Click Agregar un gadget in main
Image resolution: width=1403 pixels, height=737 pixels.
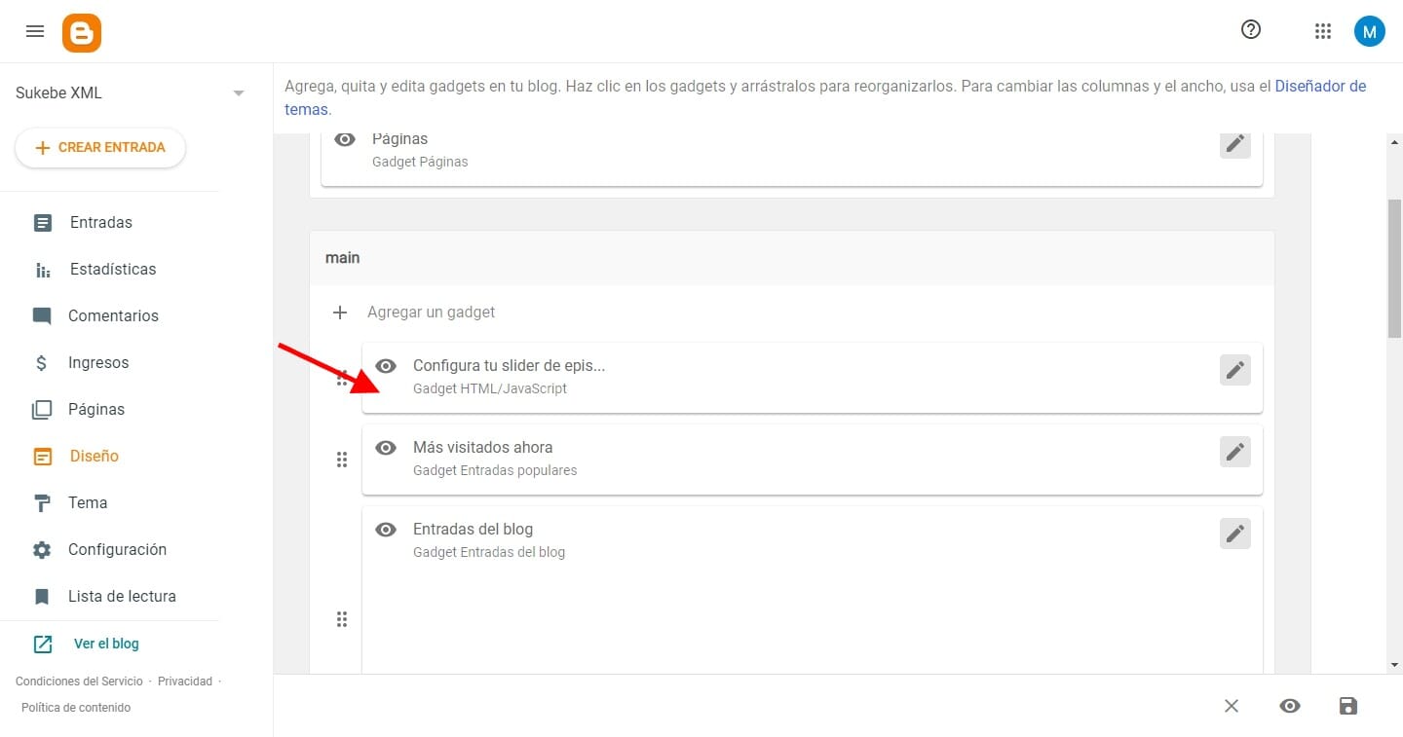click(x=432, y=313)
